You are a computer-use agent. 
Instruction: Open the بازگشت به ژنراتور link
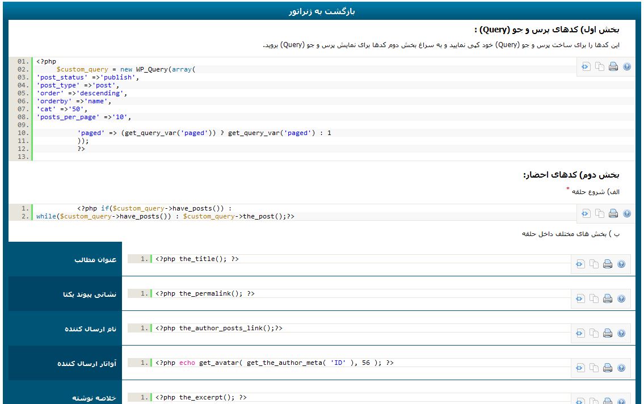pyautogui.click(x=322, y=11)
